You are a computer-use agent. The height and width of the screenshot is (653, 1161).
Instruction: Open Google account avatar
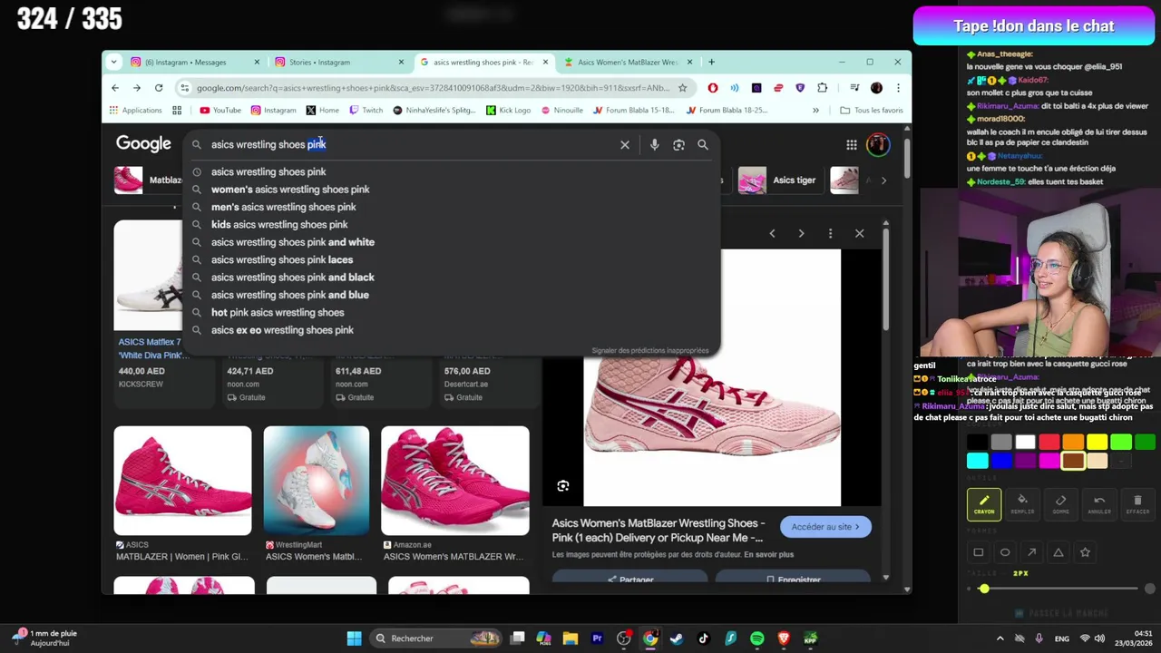tap(878, 145)
